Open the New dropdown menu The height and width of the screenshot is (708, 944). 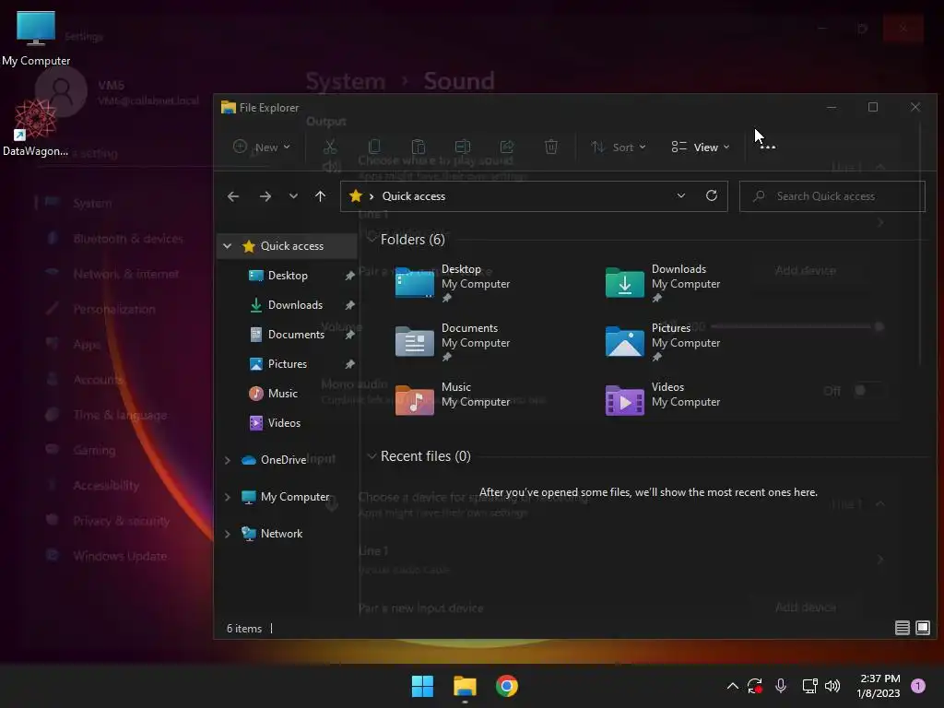coord(262,147)
